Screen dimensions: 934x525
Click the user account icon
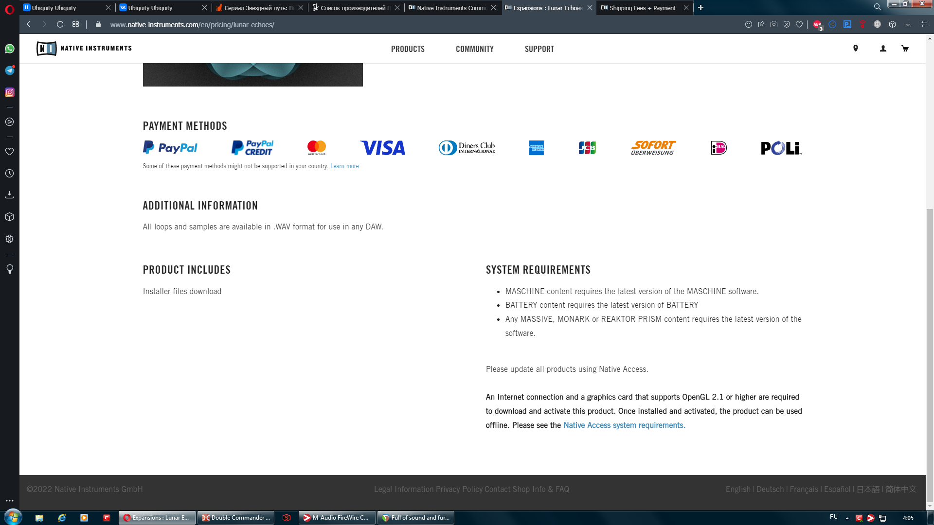[x=883, y=49]
